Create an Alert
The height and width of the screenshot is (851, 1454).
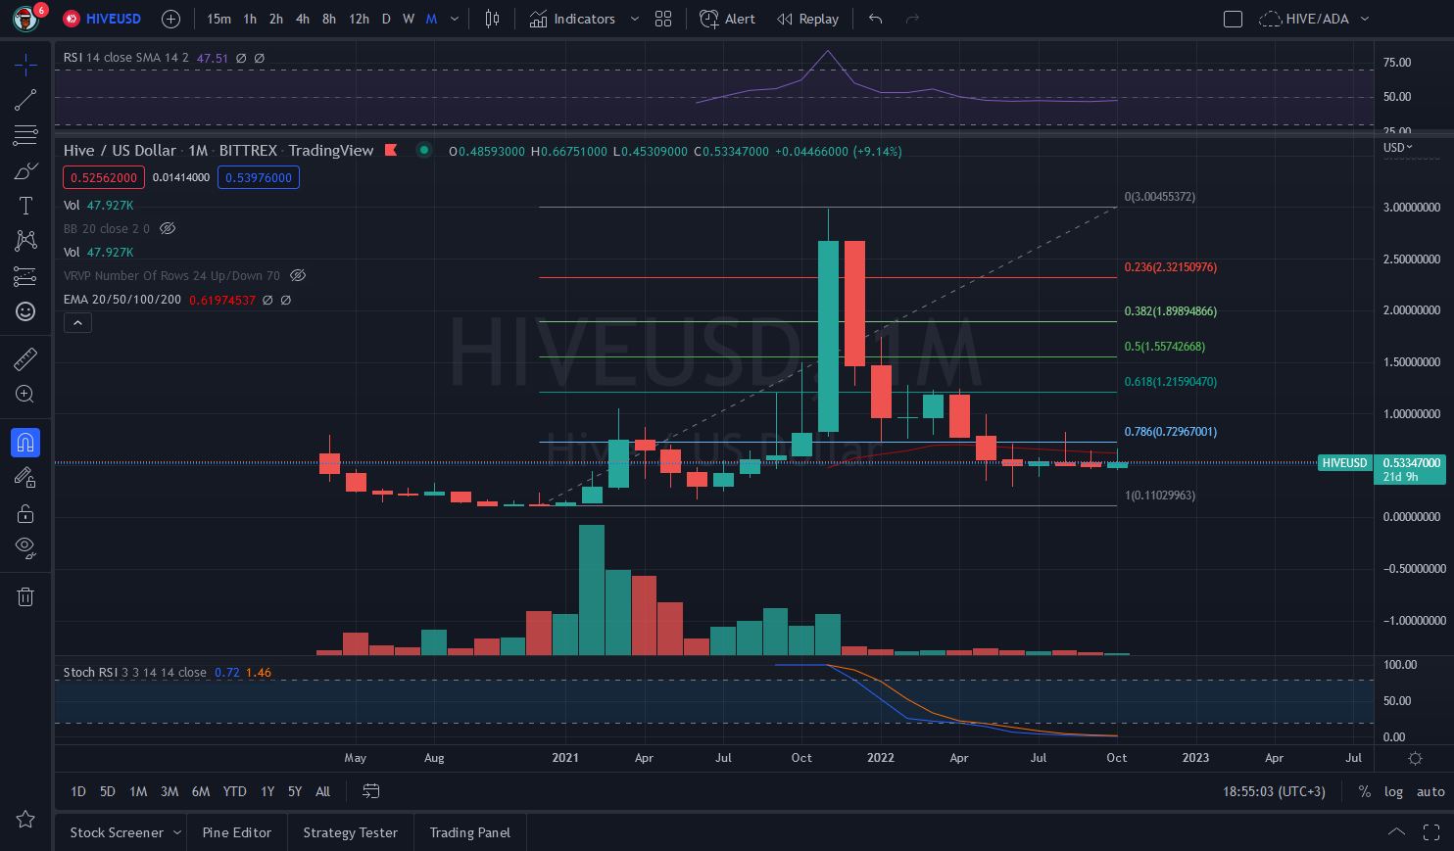[727, 19]
